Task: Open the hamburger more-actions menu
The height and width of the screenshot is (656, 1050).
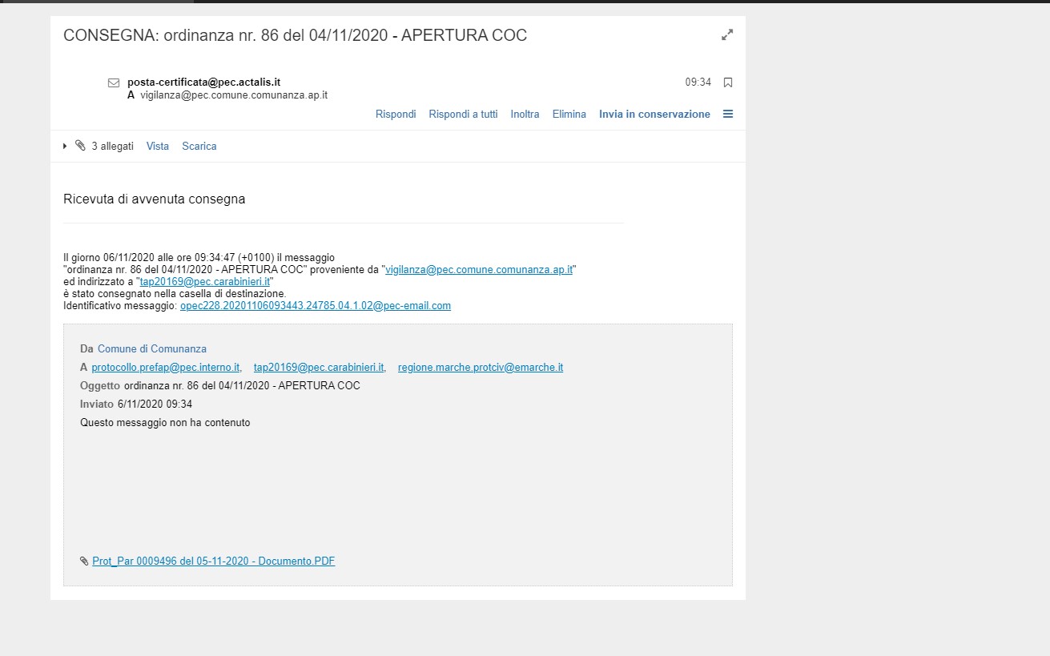Action: click(x=727, y=114)
